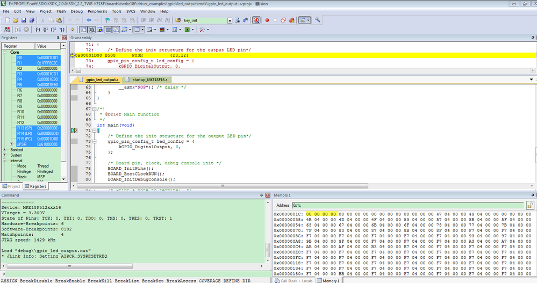Image resolution: width=537 pixels, height=283 pixels.
Task: Open the Symbols window icon
Action: tap(99, 30)
